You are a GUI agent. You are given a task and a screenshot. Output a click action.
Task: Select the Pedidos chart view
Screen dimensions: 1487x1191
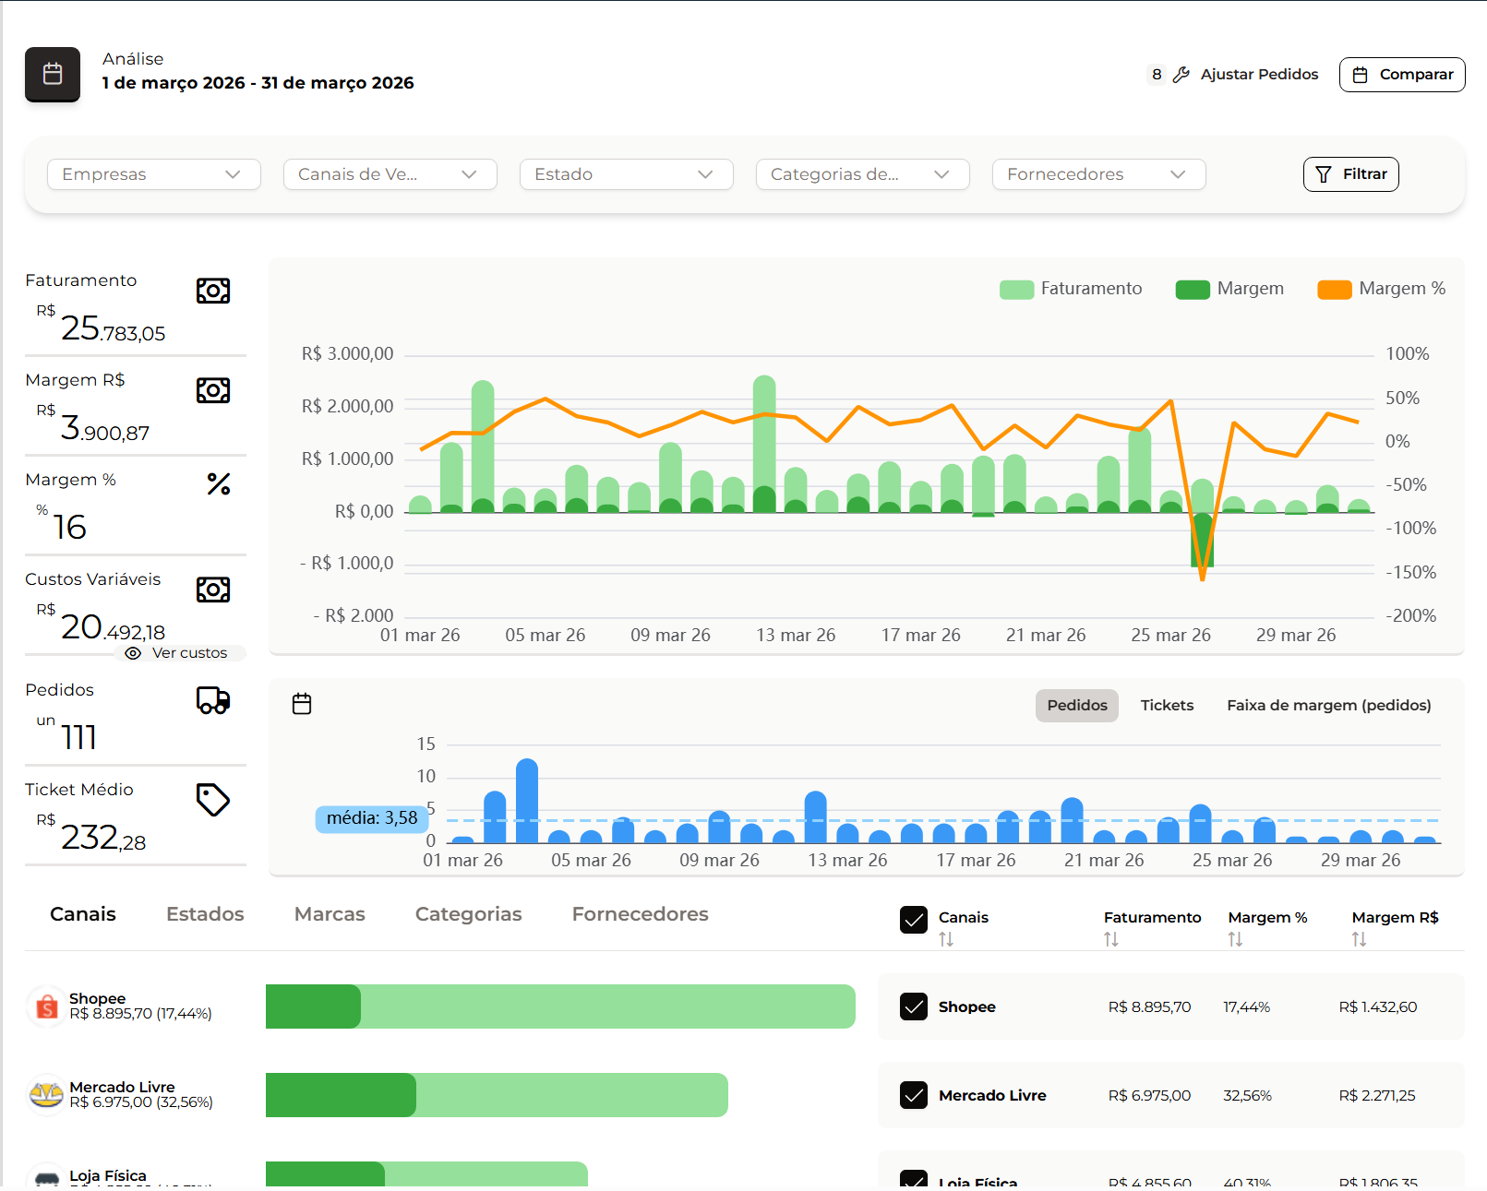pos(1077,706)
